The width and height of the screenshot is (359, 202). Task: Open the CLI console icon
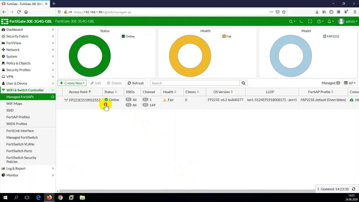pos(301,21)
